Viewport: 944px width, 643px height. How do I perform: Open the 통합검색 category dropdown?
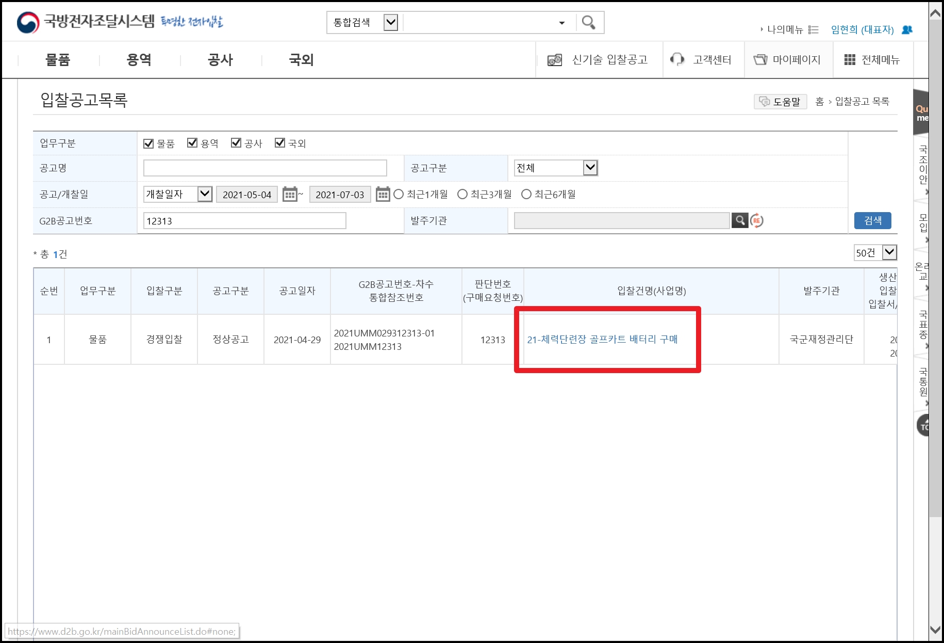tap(391, 22)
